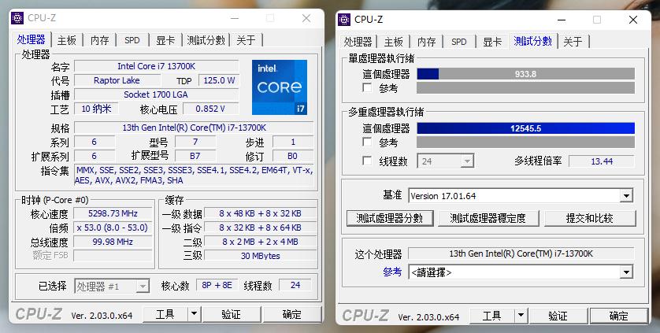The image size is (660, 333).
Task: Close the right CPU-Z window
Action: (633, 20)
